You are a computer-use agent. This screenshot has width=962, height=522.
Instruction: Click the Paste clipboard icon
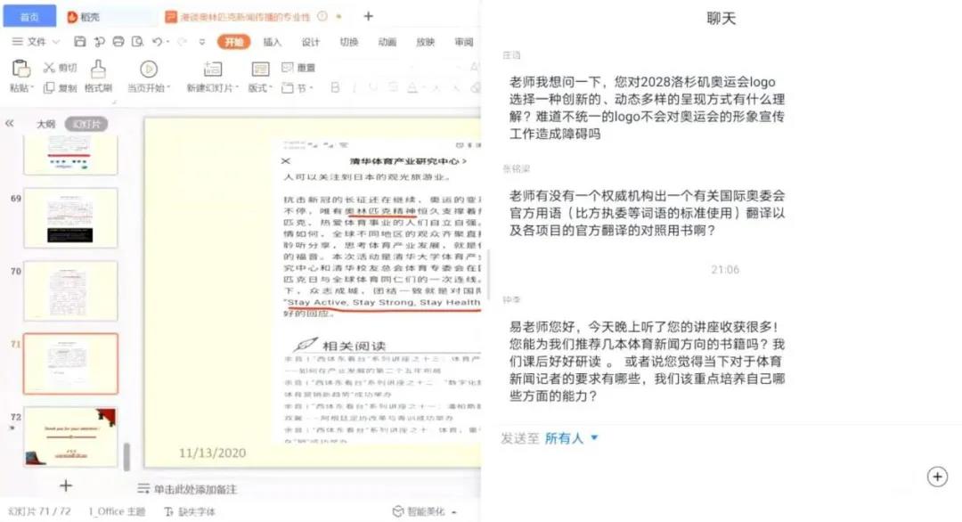[20, 68]
